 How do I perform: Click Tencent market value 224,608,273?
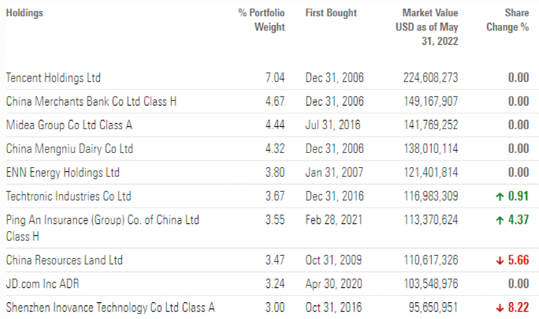(429, 78)
